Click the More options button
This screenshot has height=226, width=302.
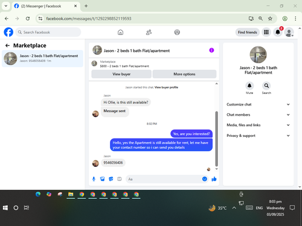[184, 74]
